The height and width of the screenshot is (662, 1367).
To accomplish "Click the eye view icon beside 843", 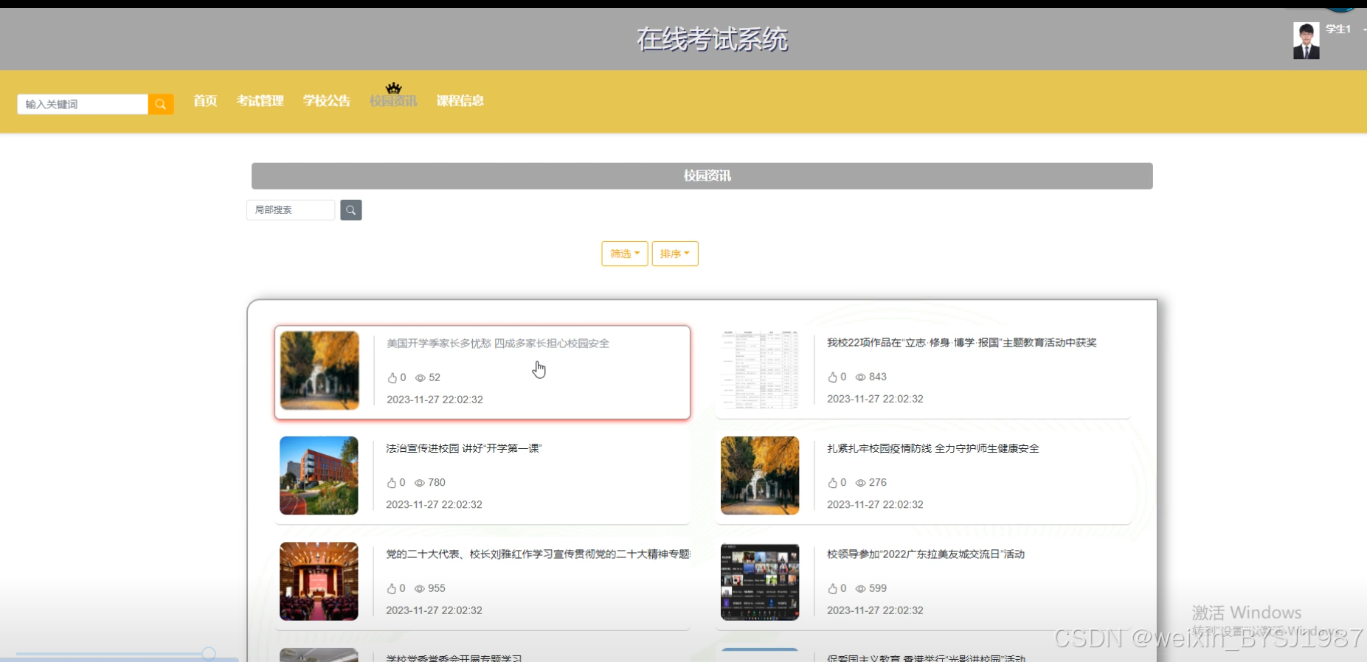I will pyautogui.click(x=860, y=377).
